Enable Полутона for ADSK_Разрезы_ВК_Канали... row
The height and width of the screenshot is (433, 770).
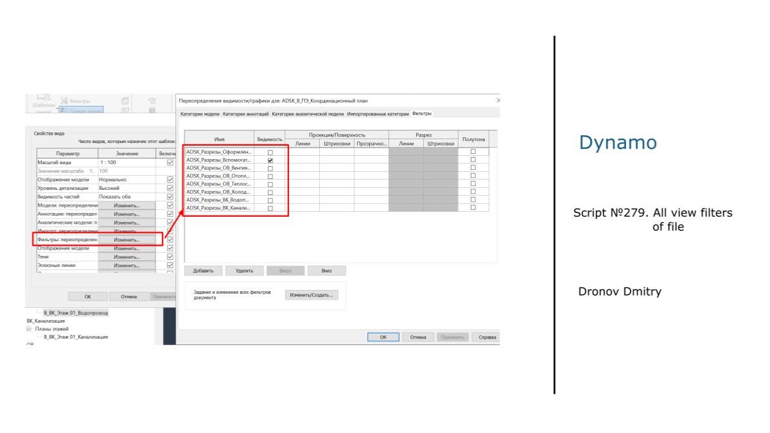[473, 207]
